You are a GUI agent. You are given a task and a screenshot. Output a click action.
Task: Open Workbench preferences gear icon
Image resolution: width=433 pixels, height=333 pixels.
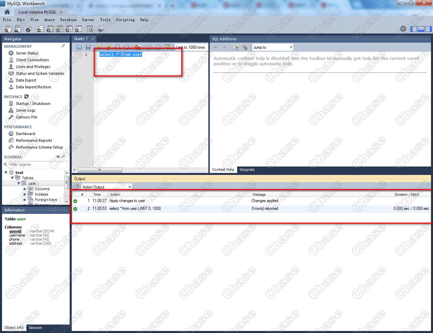pos(403,29)
